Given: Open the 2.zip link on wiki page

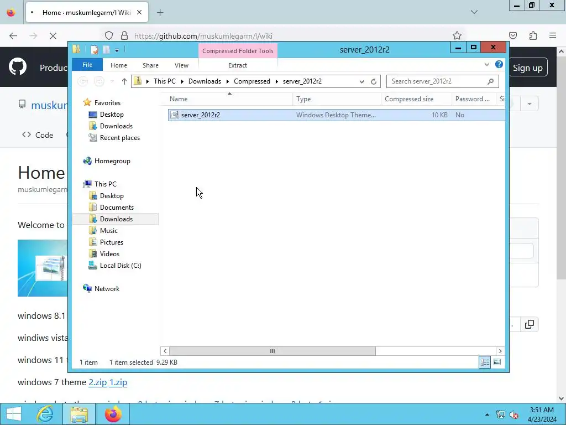Looking at the screenshot, I should coord(97,382).
